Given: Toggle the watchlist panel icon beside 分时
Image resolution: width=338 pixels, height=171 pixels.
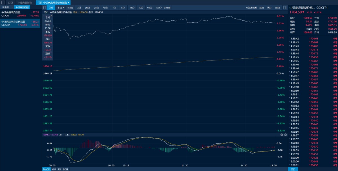Looking at the screenshot, I should click(44, 8).
